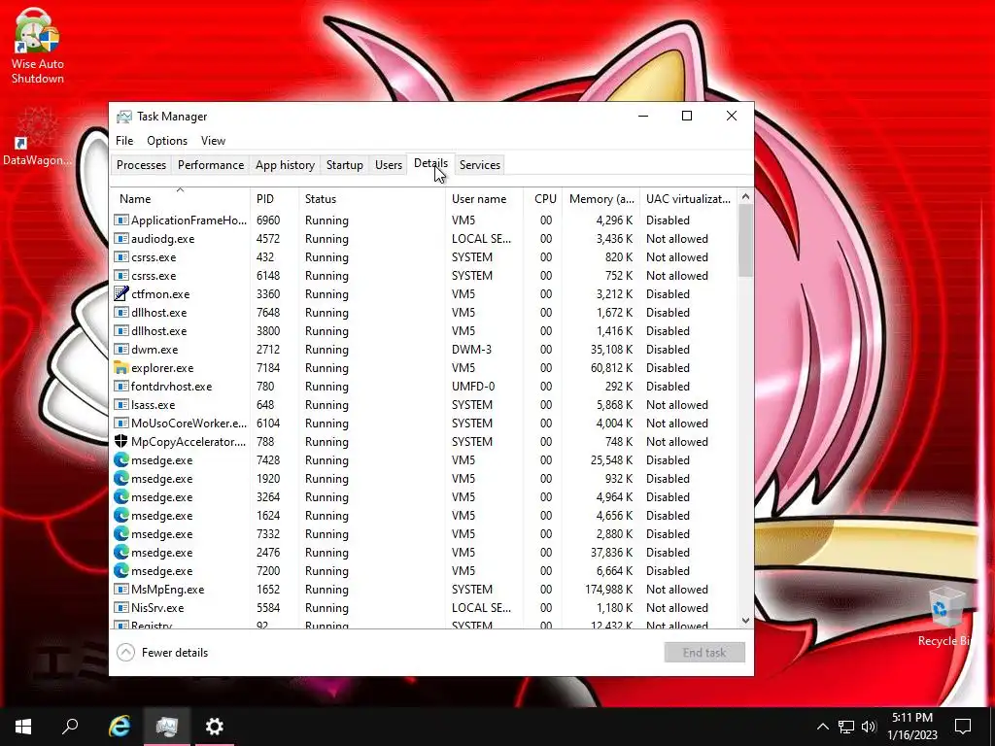Select the dllhost.exe row with PID 3800

click(424, 330)
